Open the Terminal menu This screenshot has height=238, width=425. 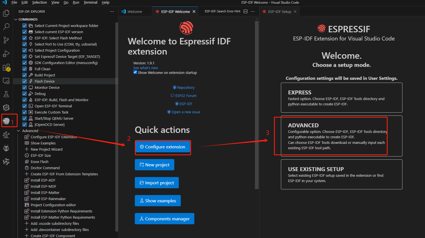90,3
